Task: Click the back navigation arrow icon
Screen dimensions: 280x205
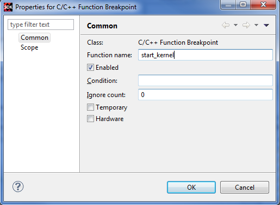Action: click(226, 25)
